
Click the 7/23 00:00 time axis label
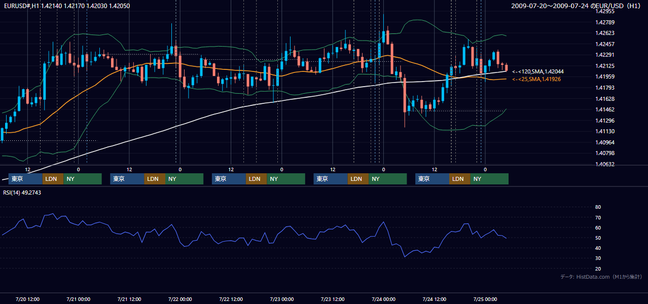[x=282, y=299]
